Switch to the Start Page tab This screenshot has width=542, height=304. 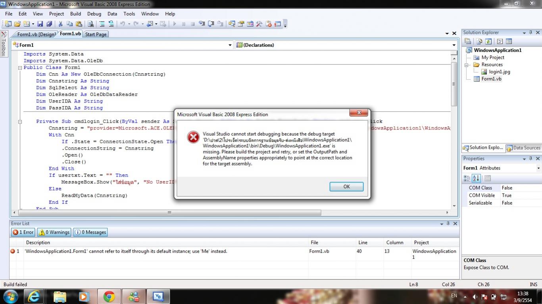(x=96, y=34)
